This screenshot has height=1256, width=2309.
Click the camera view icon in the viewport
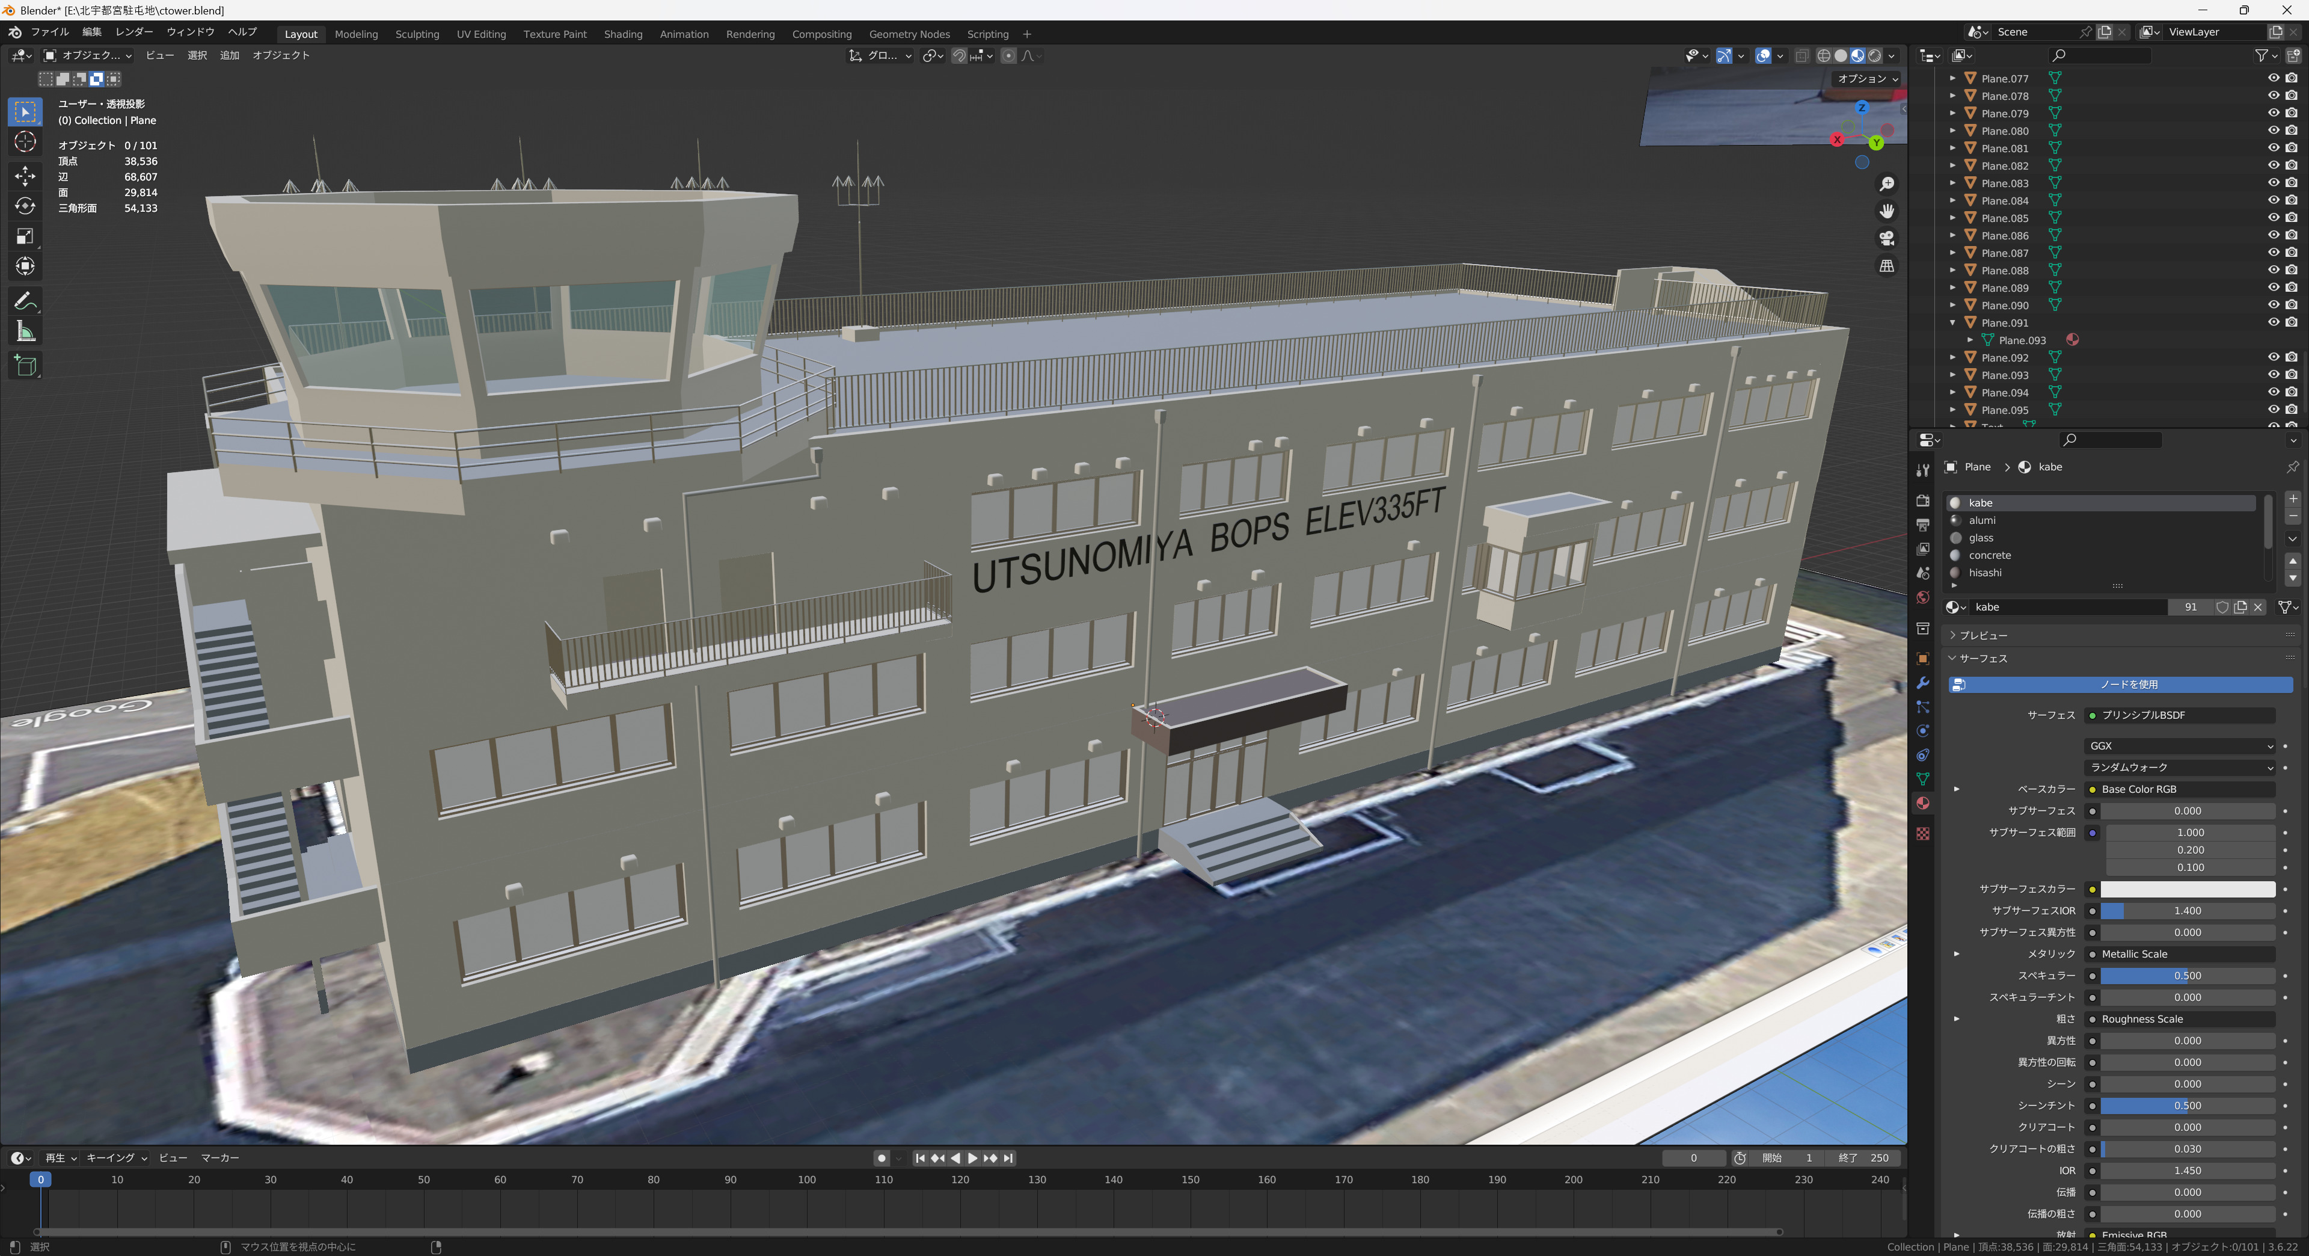[1887, 238]
